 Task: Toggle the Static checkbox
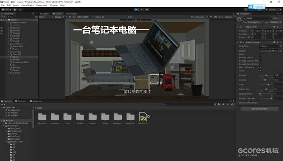[271, 18]
